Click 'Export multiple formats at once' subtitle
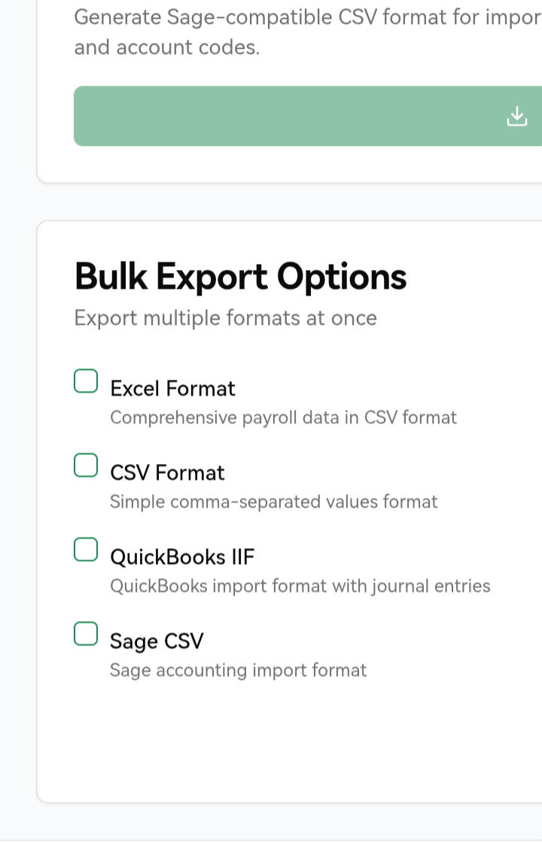 tap(225, 317)
